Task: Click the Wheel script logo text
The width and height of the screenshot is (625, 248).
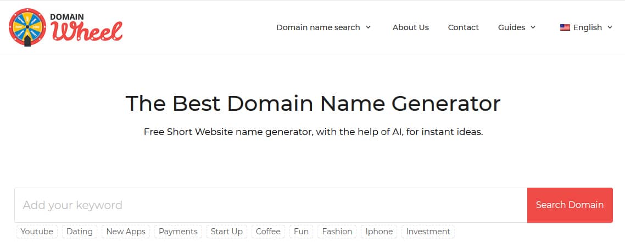Action: (x=87, y=31)
